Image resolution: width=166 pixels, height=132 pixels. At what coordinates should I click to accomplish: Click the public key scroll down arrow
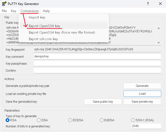(x=158, y=43)
